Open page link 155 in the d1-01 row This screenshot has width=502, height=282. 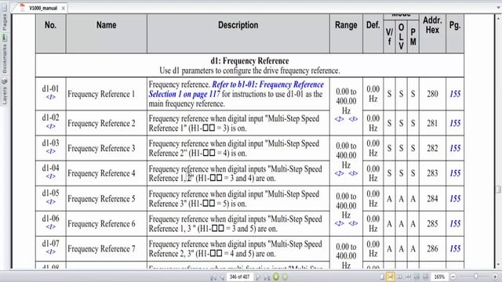coord(455,94)
